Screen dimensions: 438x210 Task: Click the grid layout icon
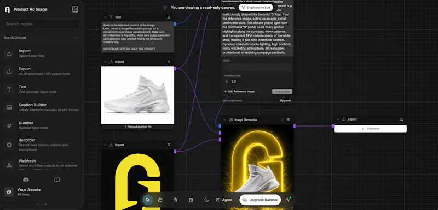point(191,200)
